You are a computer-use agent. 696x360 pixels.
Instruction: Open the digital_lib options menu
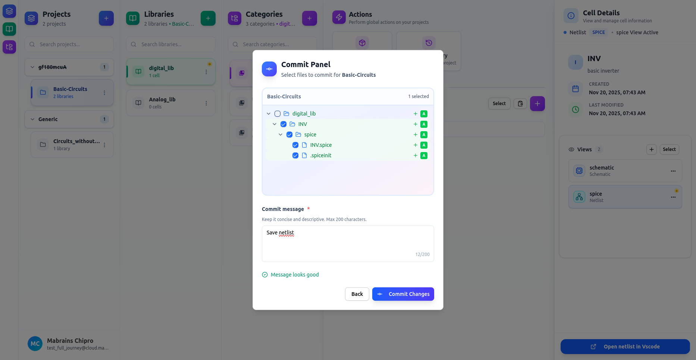click(206, 72)
